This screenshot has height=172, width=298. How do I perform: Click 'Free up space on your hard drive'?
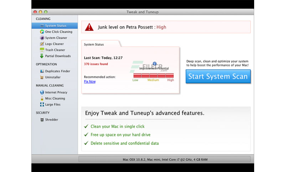[120, 135]
